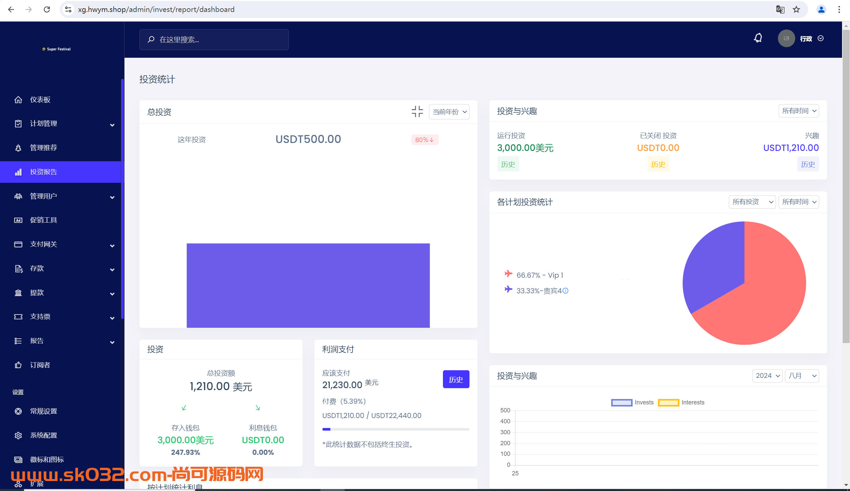Viewport: 850px width, 491px height.
Task: Click the Super Festival logo
Action: coord(56,49)
